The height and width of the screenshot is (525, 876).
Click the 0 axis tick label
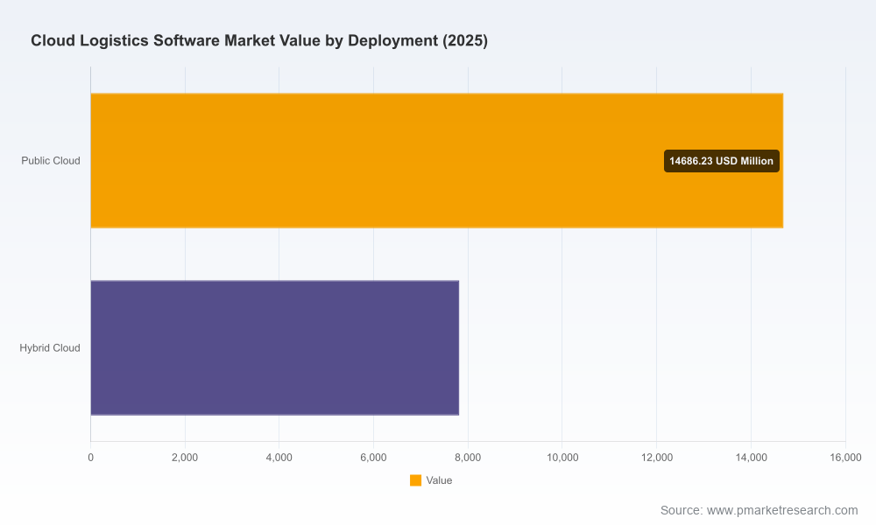coord(90,458)
